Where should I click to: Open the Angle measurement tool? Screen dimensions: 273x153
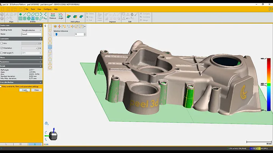click(61, 16)
